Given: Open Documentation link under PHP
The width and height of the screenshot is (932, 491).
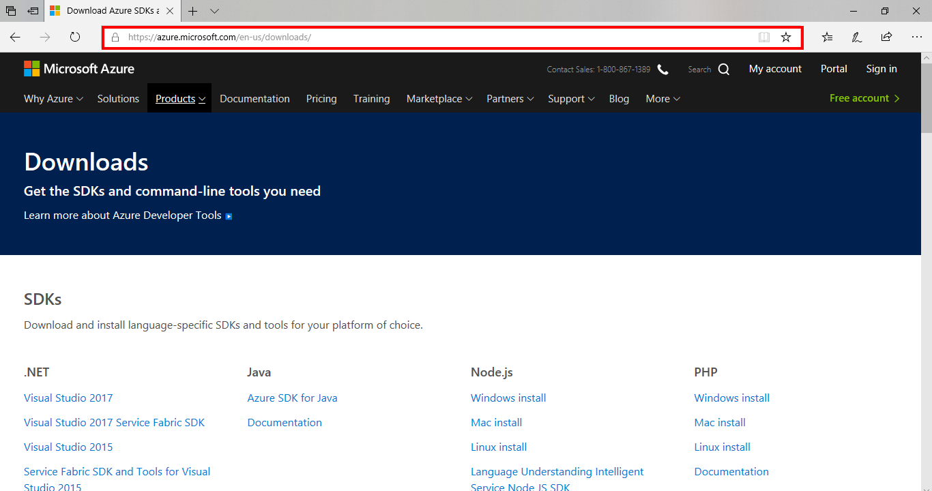Looking at the screenshot, I should pos(731,472).
